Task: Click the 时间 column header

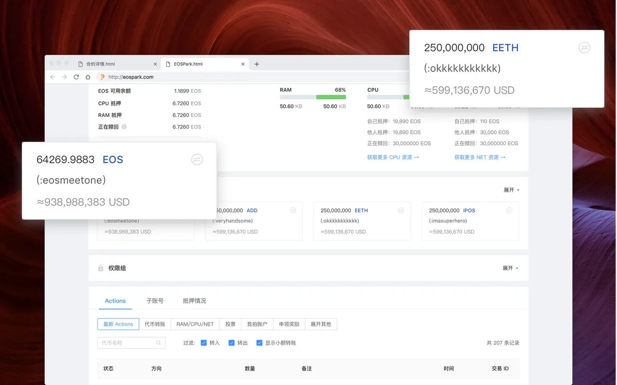Action: [449, 369]
